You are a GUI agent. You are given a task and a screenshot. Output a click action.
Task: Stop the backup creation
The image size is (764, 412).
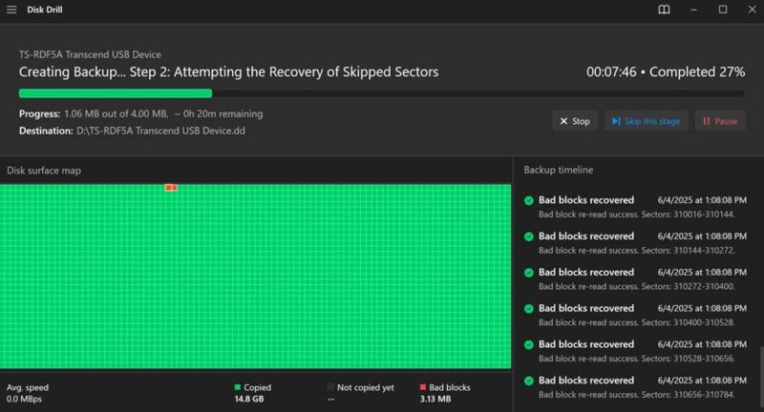pyautogui.click(x=575, y=121)
